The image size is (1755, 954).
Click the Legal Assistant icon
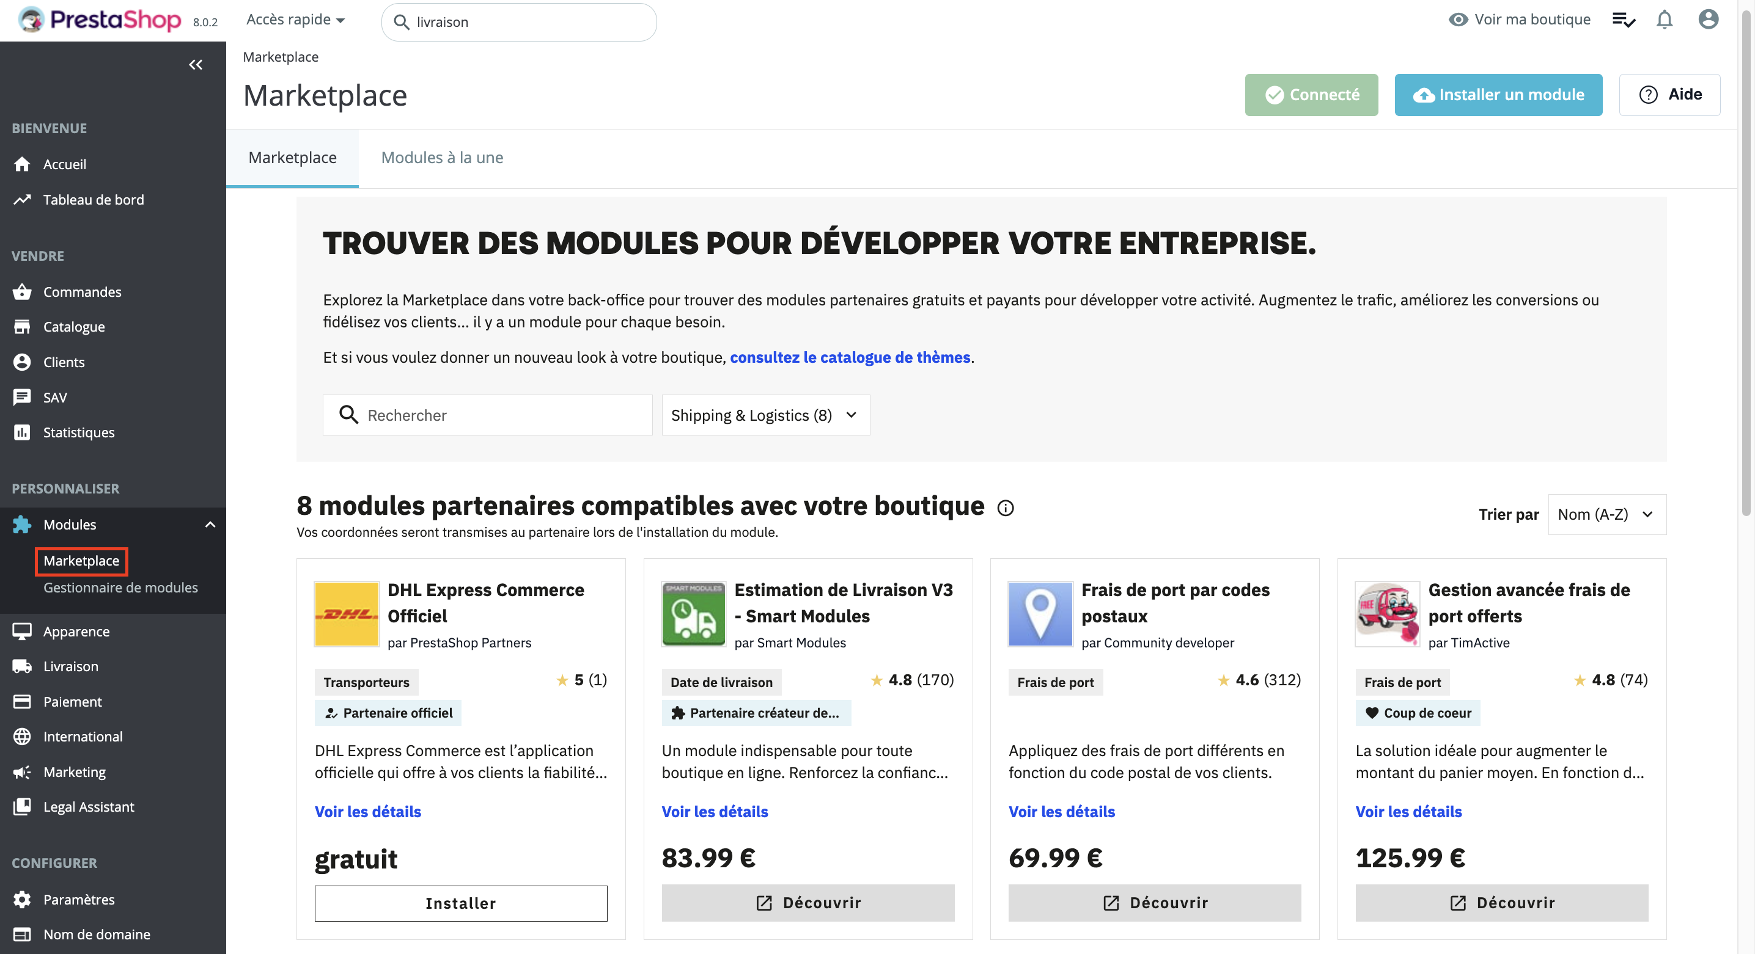(22, 806)
